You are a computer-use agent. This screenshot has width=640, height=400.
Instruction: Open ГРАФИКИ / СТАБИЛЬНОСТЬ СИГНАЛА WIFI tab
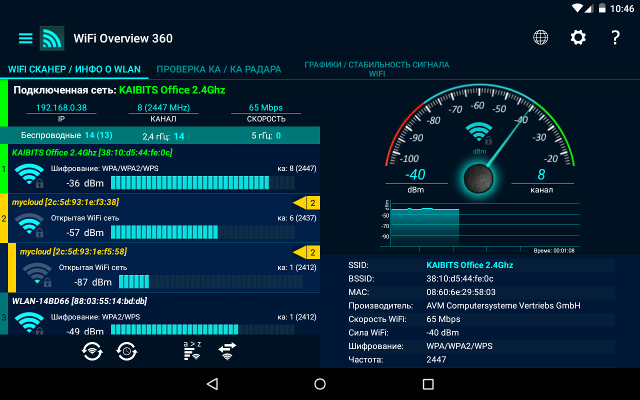(377, 69)
